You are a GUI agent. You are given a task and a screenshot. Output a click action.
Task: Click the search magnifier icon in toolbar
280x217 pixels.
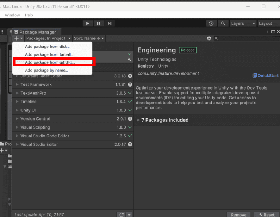(223, 23)
